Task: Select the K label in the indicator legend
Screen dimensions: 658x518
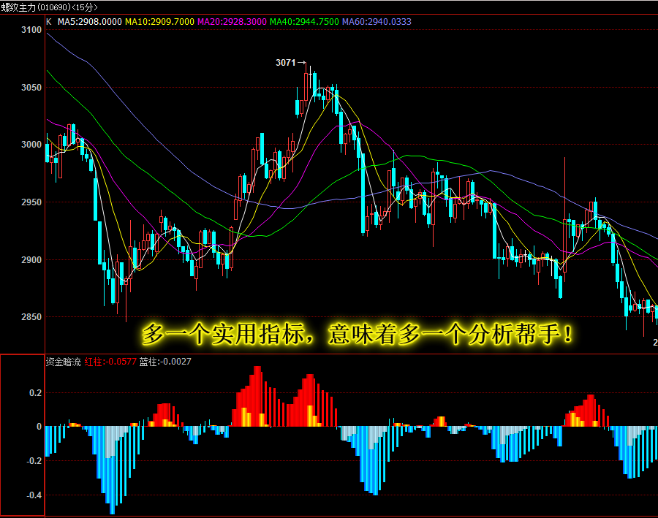Action: pos(49,22)
